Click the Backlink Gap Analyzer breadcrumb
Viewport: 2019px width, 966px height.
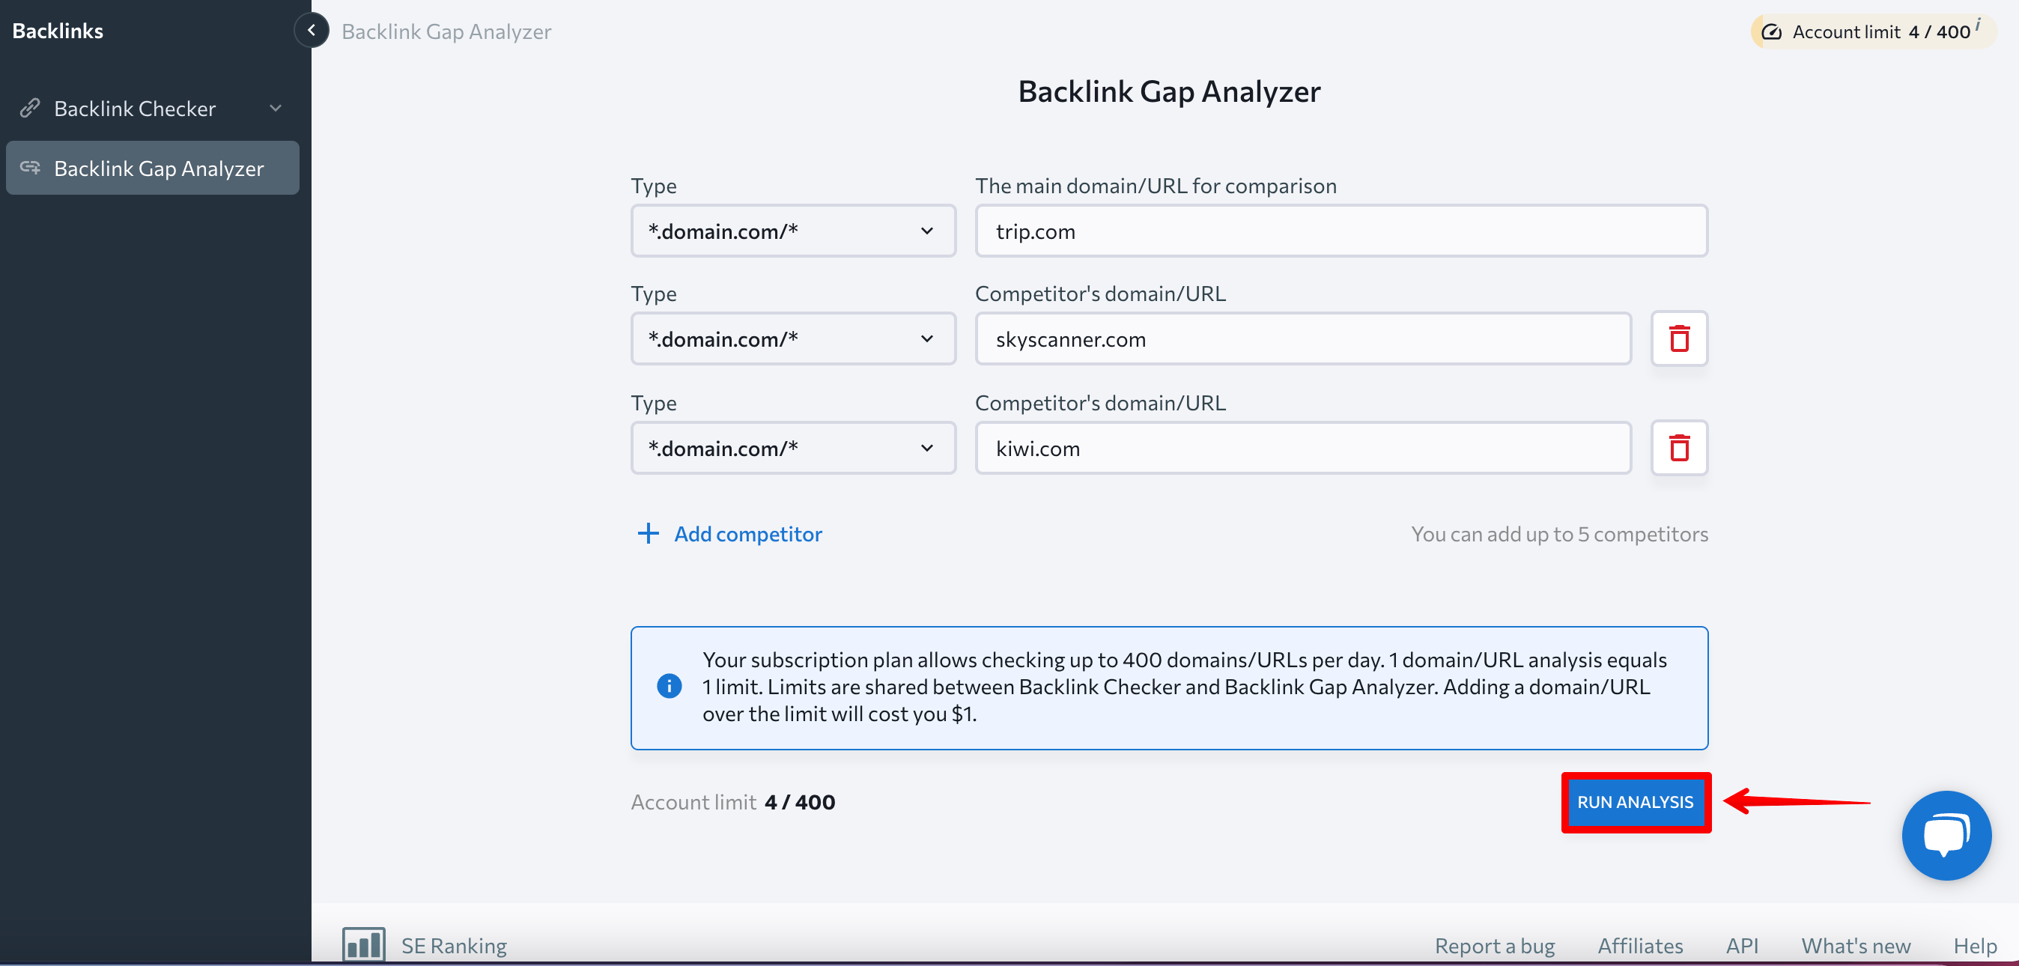446,31
